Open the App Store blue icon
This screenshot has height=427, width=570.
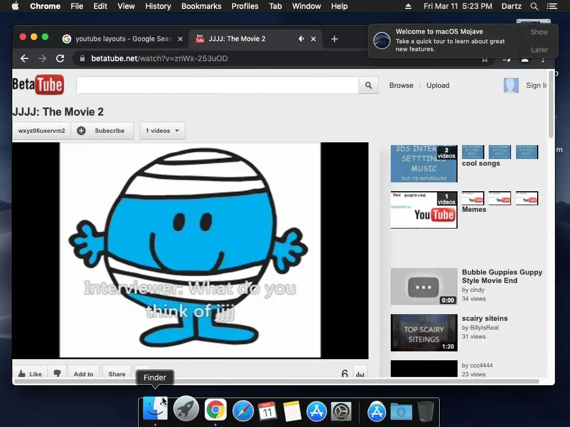tap(316, 411)
